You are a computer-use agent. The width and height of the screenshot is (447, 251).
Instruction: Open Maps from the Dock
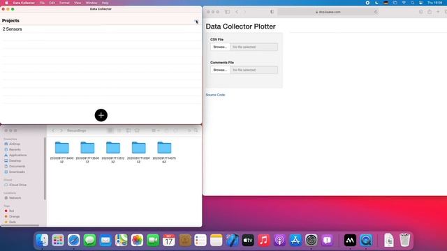(121, 241)
